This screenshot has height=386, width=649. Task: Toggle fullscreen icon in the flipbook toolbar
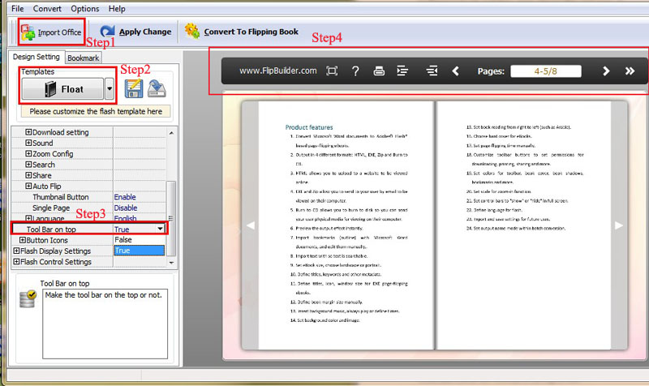pos(332,71)
